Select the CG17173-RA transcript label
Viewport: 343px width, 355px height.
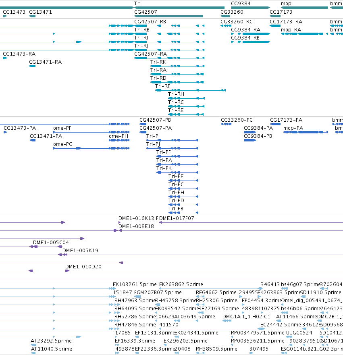point(286,21)
